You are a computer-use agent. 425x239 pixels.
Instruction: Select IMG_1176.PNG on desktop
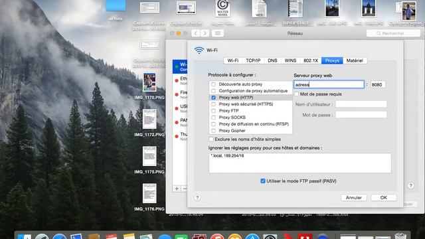tap(149, 193)
